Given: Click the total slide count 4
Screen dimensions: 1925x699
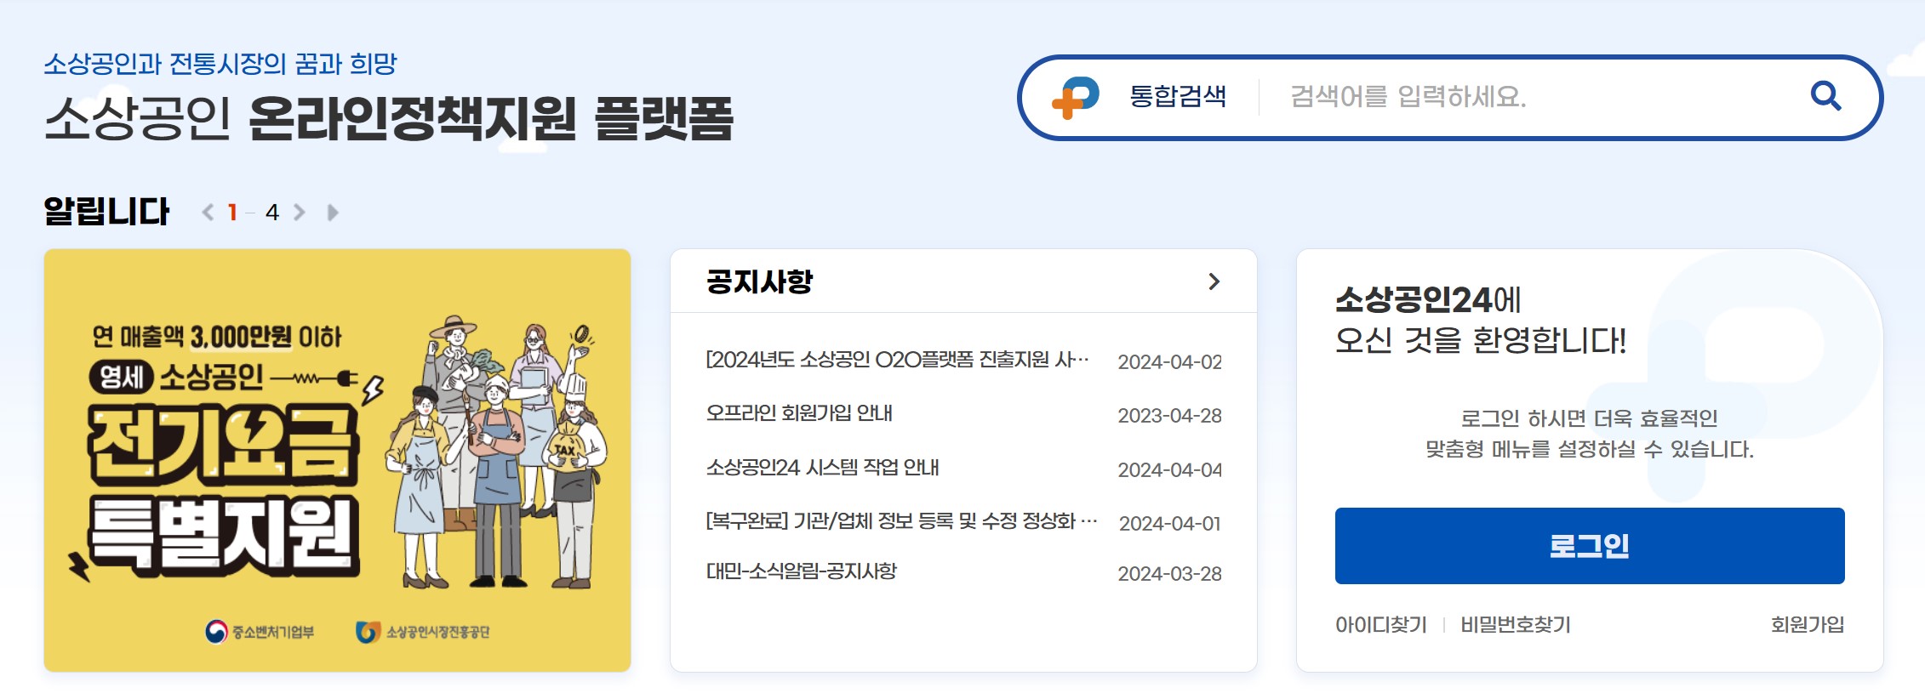Looking at the screenshot, I should 272,213.
